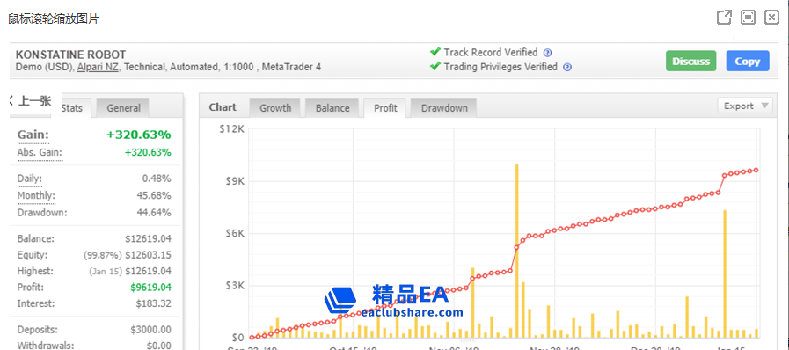Click the Deposits $3000.00 value
The image size is (789, 350).
151,330
